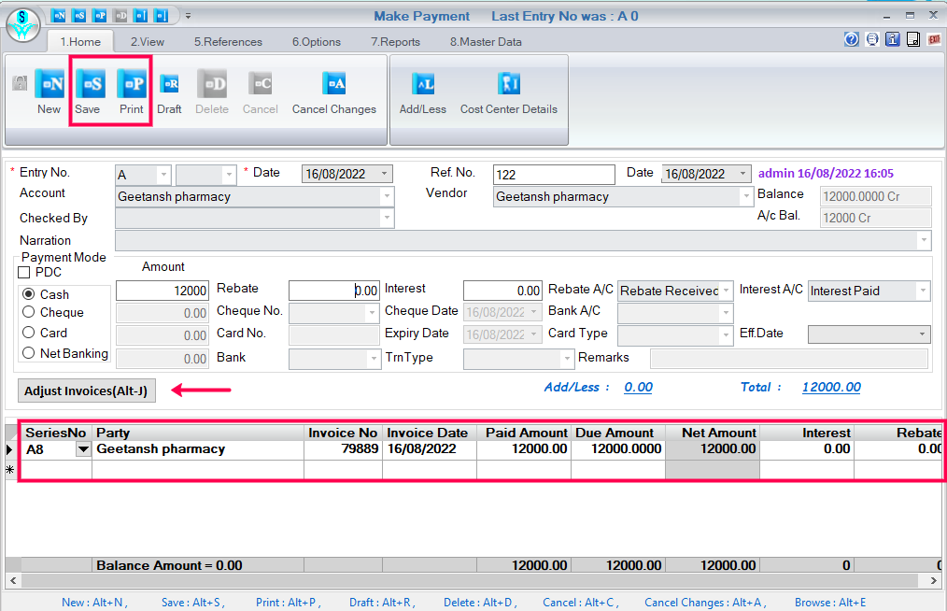This screenshot has width=947, height=611.
Task: Click the Invoice Date column header
Action: click(430, 433)
